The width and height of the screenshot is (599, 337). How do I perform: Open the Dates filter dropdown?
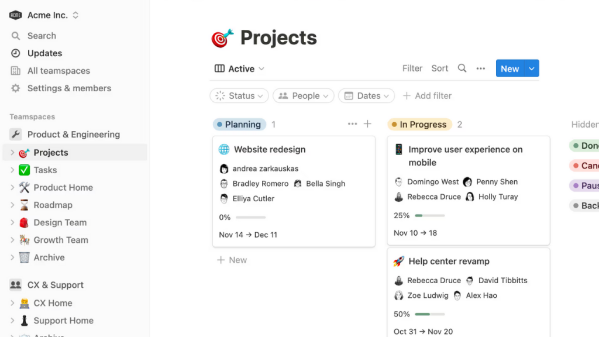[366, 96]
